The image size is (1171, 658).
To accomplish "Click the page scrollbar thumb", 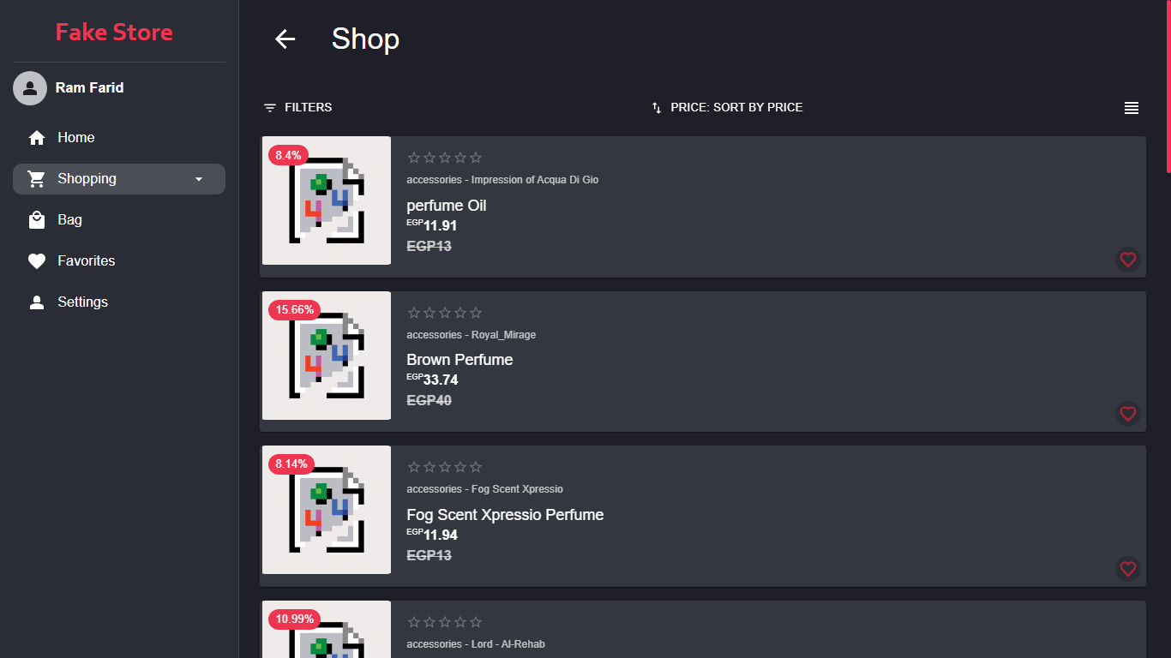I will (x=1168, y=86).
